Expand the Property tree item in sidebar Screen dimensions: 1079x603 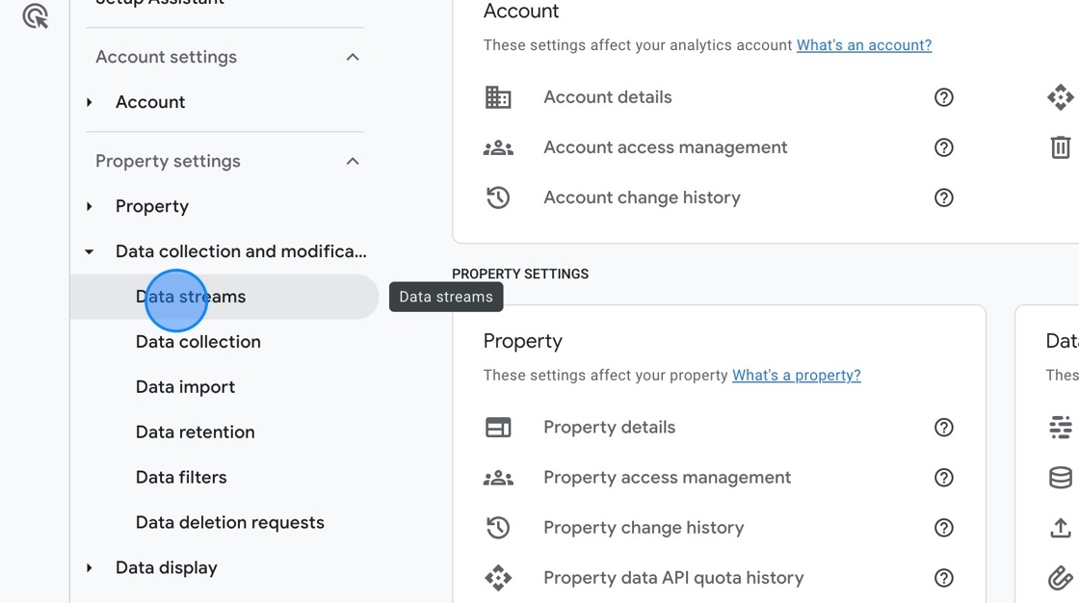coord(88,206)
